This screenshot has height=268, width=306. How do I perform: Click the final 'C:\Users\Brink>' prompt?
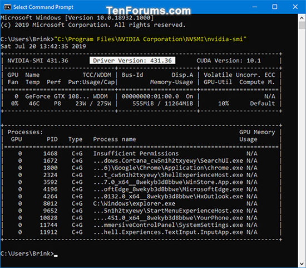[27, 254]
